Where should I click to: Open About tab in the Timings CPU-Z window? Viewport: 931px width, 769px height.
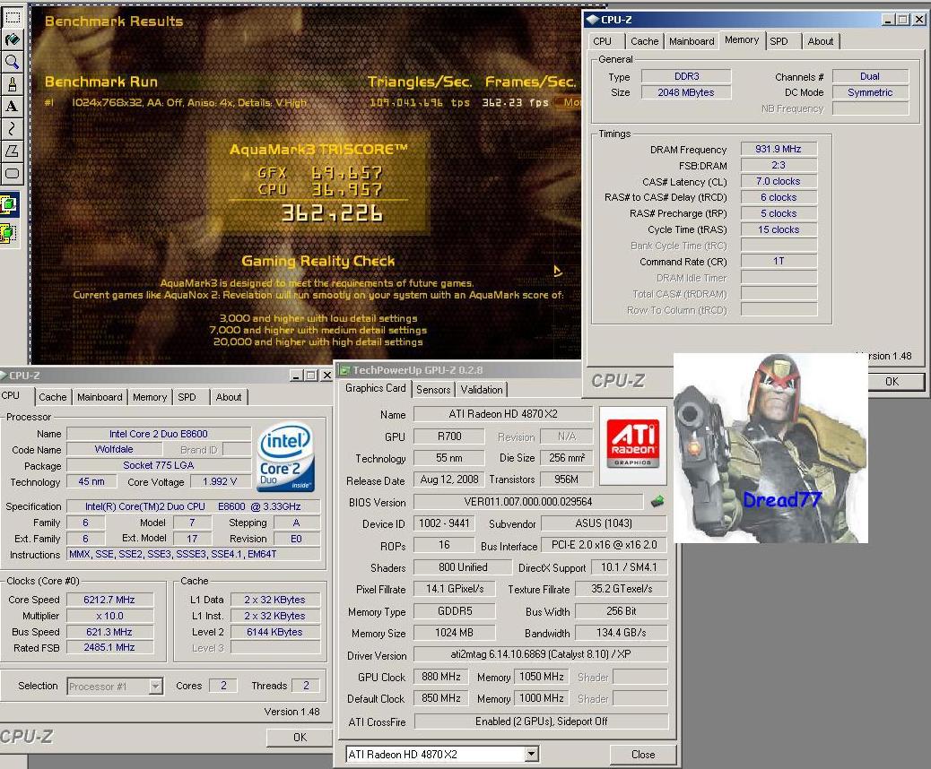click(x=820, y=41)
